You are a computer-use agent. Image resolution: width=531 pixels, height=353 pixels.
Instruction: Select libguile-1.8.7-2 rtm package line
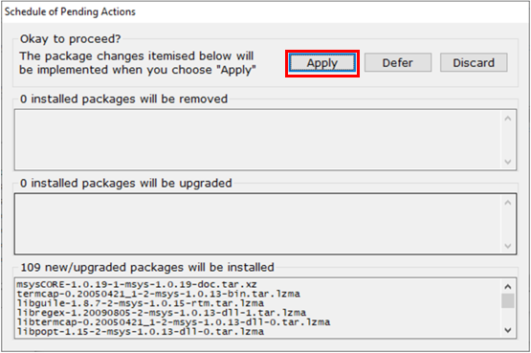tap(141, 303)
